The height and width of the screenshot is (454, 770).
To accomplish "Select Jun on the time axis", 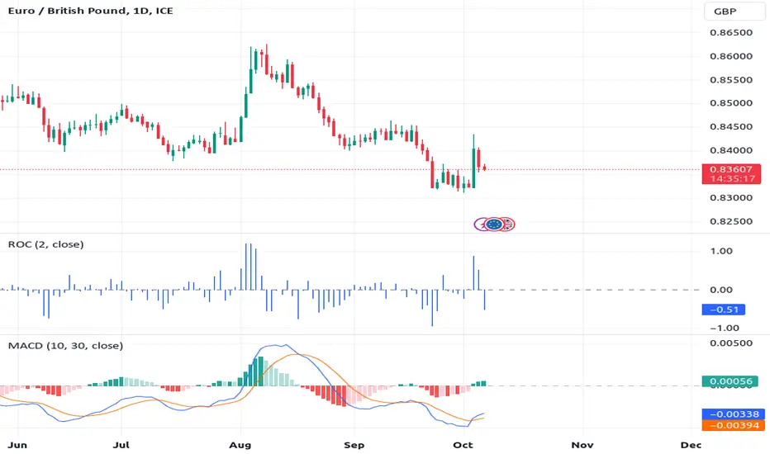I will (x=17, y=445).
